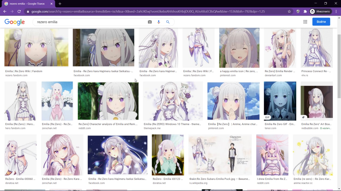This screenshot has width=341, height=191.
Task: Open the Emilia (Re:Zero) Hero fandom image
Action: tap(21, 101)
